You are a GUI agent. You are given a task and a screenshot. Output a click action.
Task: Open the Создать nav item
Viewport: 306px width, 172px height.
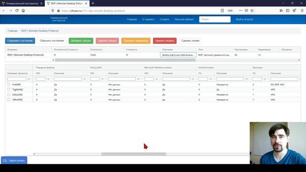164,19
